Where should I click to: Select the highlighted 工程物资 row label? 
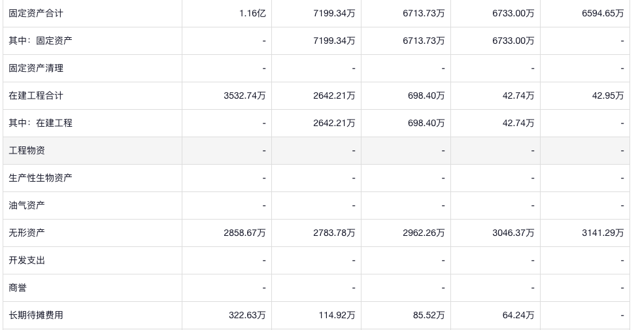(x=27, y=150)
